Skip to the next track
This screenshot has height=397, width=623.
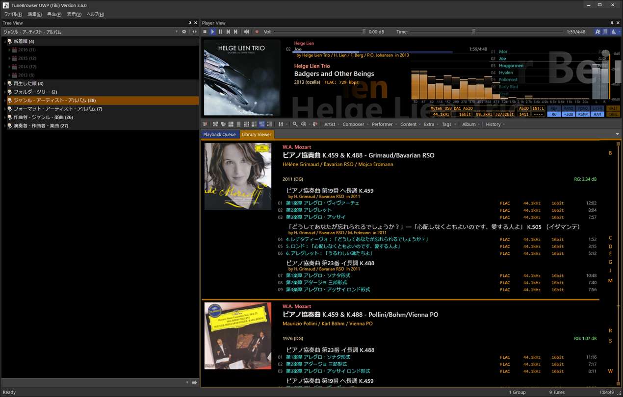[236, 32]
